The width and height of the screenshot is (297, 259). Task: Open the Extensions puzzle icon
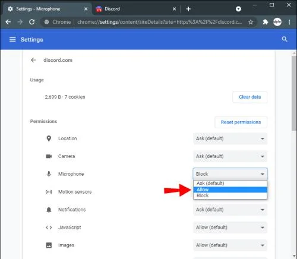tap(265, 22)
